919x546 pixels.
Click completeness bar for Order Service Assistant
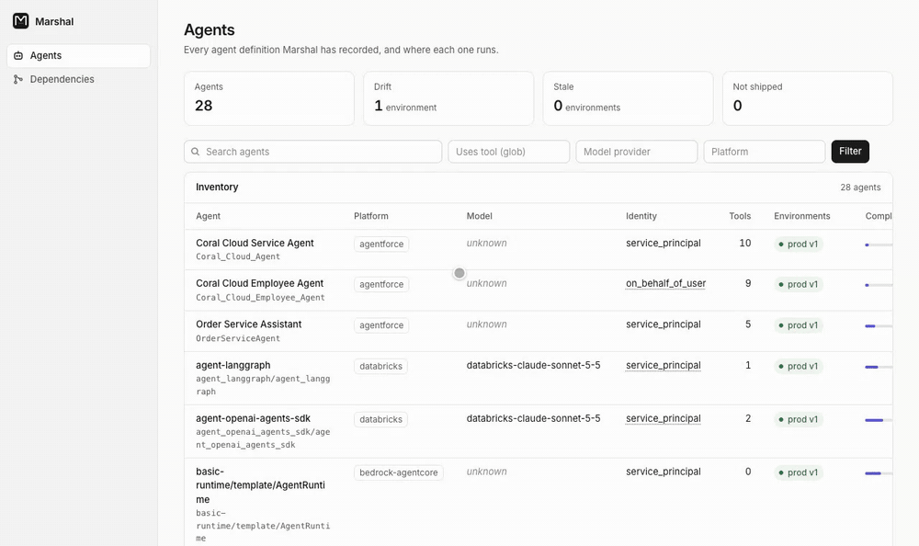coord(879,326)
